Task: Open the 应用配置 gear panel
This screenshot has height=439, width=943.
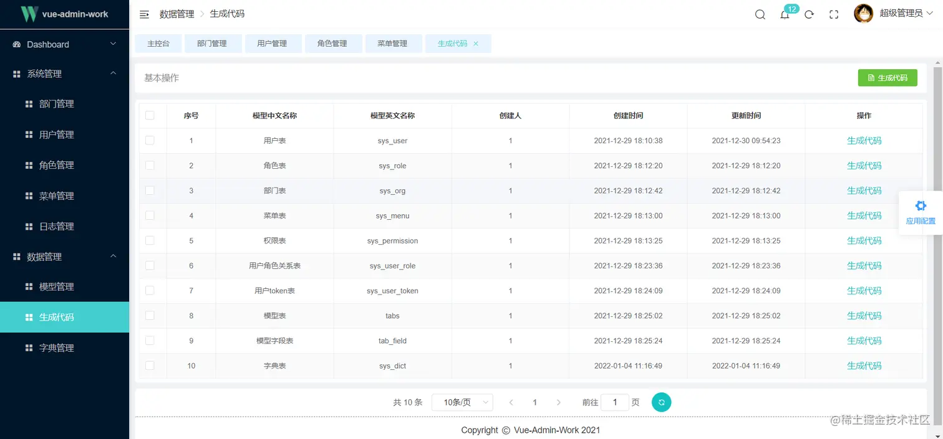Action: [921, 212]
